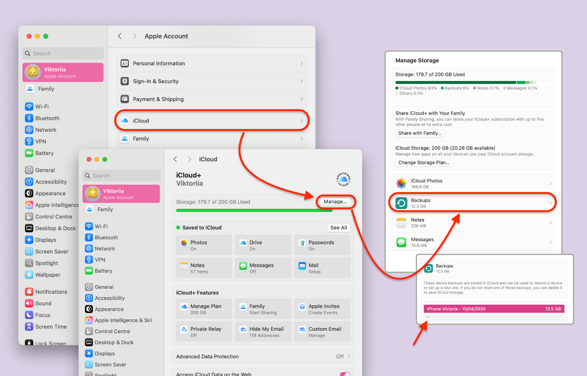The height and width of the screenshot is (376, 587).
Task: Expand Personal Information row chevron
Action: click(x=302, y=63)
